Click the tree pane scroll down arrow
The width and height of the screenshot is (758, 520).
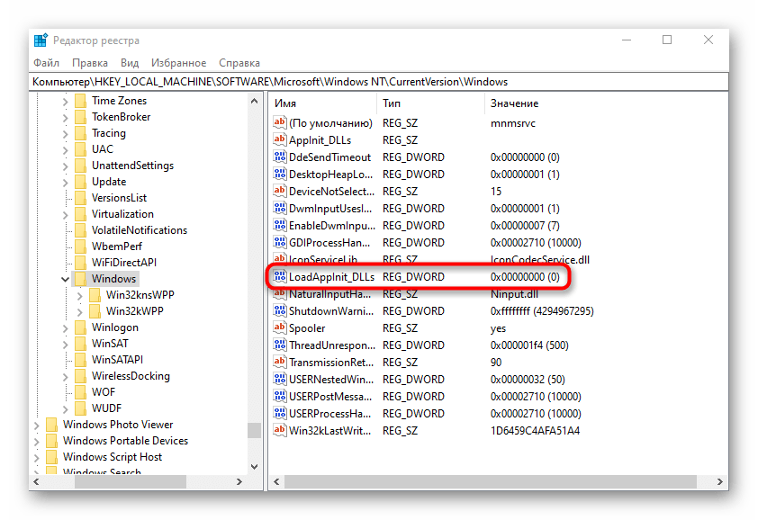coord(254,467)
